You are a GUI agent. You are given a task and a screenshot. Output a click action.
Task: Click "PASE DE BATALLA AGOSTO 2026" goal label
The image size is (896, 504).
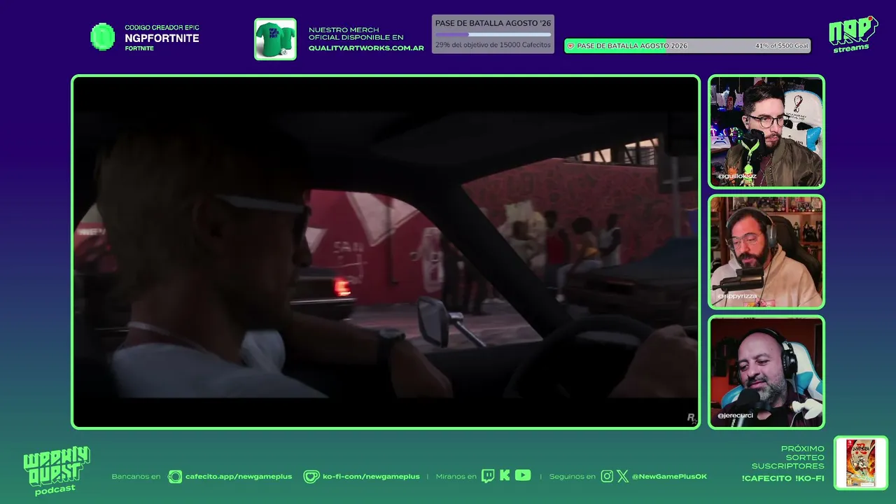pyautogui.click(x=632, y=46)
